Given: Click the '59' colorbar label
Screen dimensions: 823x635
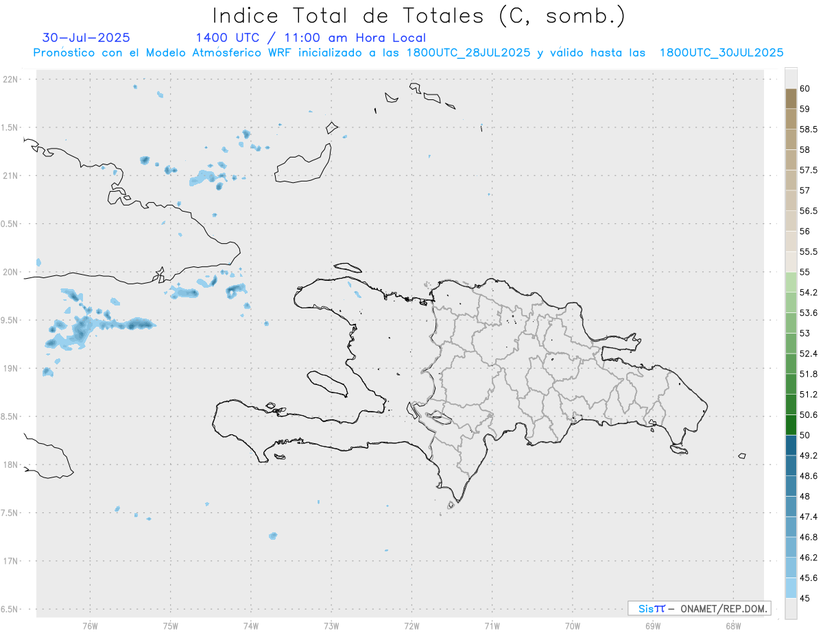Looking at the screenshot, I should tap(804, 109).
